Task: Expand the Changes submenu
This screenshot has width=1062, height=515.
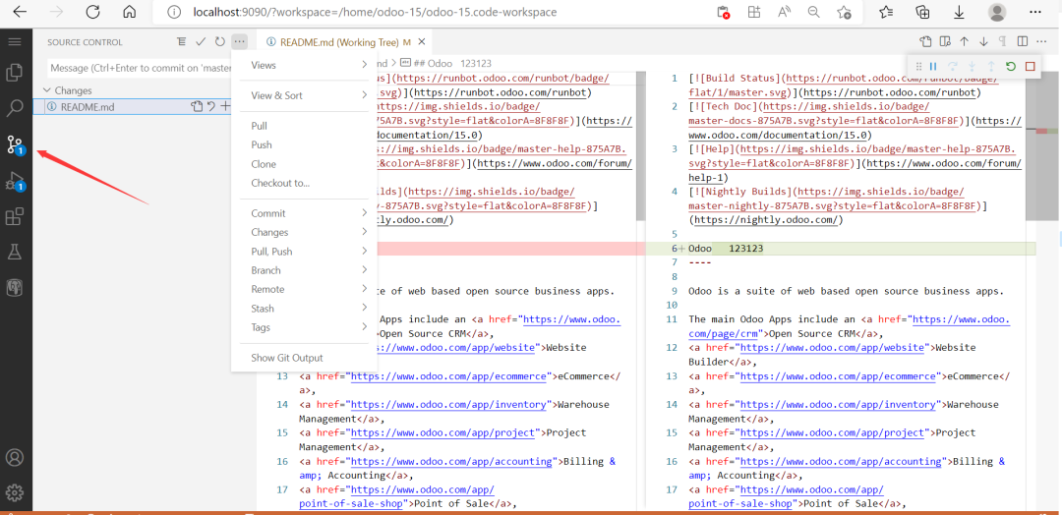Action: [304, 232]
